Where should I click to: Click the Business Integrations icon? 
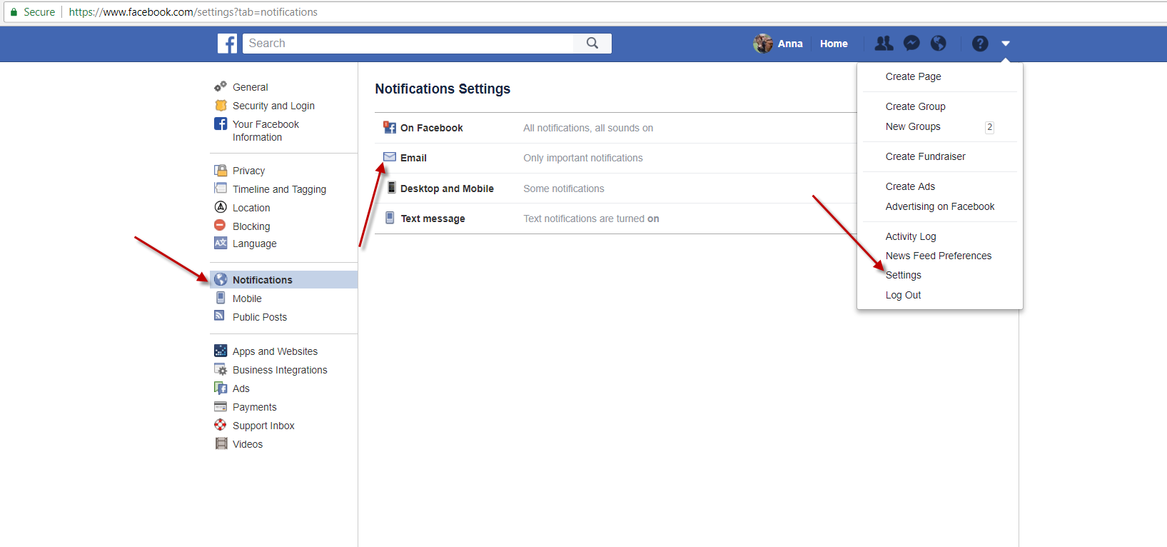(x=221, y=369)
